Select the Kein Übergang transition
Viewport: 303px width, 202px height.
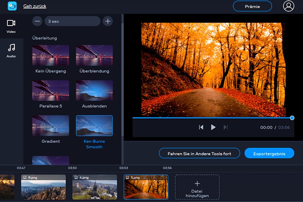(50, 56)
